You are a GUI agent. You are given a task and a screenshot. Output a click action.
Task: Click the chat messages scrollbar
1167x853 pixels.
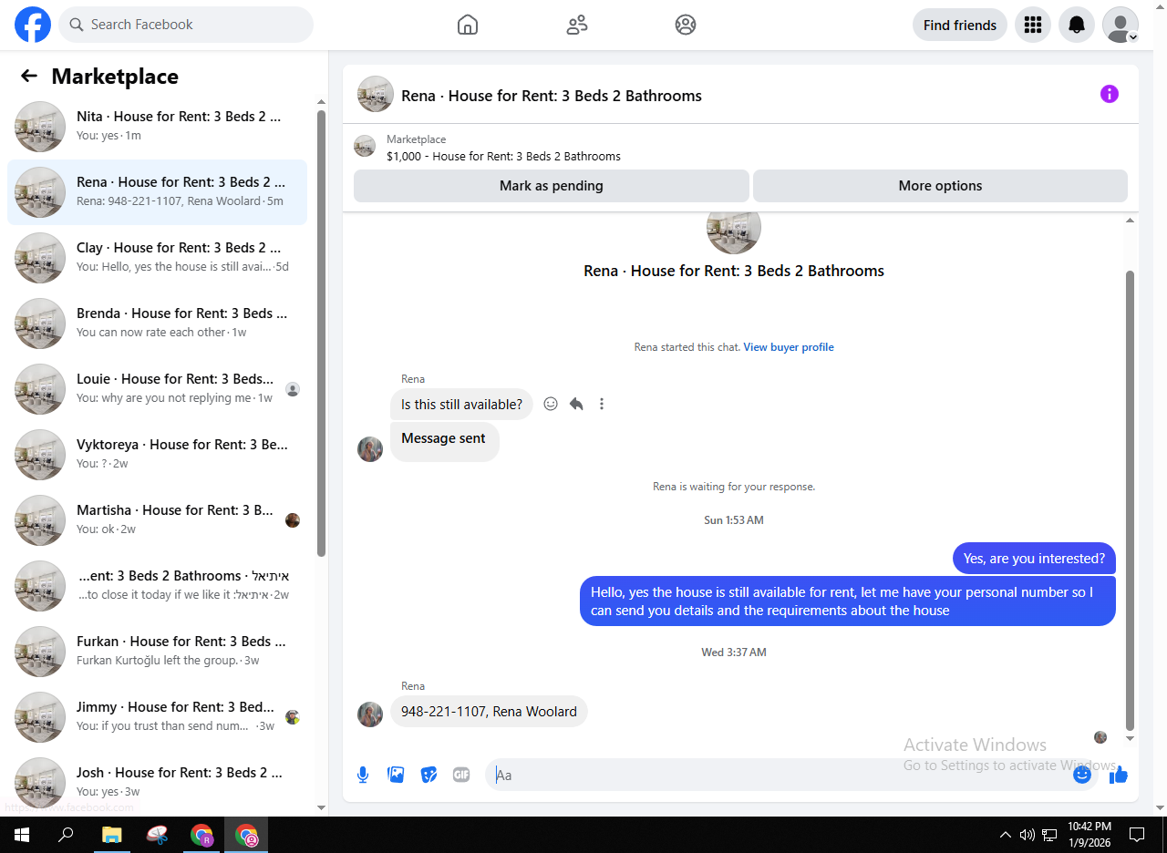[1131, 500]
